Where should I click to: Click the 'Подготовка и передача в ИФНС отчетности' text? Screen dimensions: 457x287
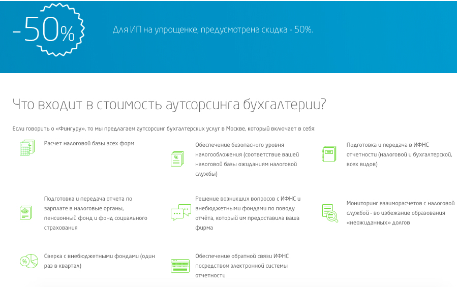tap(399, 154)
